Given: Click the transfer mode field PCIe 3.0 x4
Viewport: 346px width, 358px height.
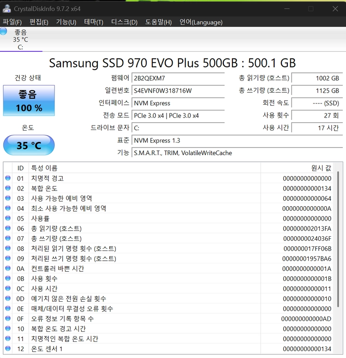Looking at the screenshot, I should 178,115.
